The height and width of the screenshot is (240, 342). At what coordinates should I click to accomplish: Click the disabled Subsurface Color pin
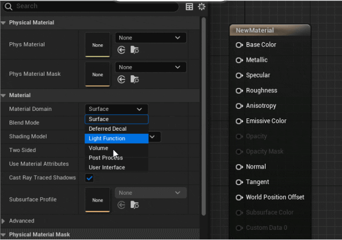click(239, 213)
